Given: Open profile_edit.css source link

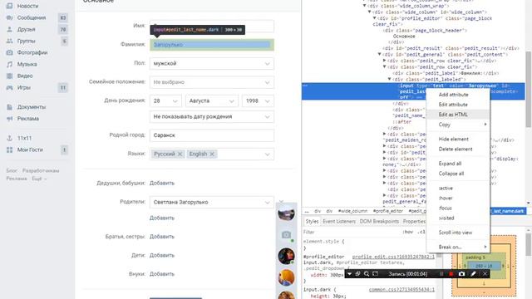Looking at the screenshot, I should pyautogui.click(x=393, y=257).
